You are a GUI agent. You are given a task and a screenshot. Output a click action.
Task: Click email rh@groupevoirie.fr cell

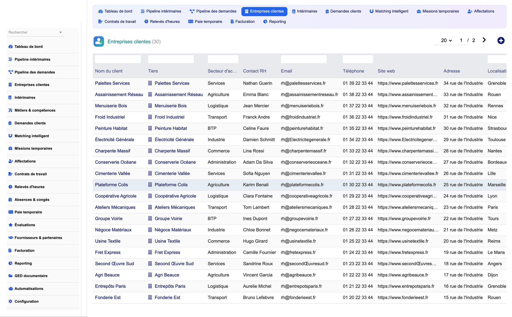point(299,219)
